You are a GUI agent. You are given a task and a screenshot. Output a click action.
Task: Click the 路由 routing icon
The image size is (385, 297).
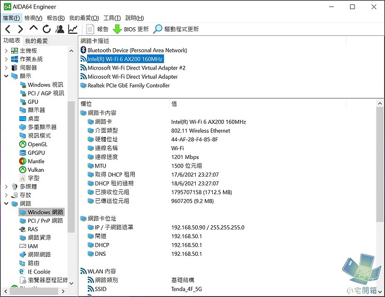[23, 263]
